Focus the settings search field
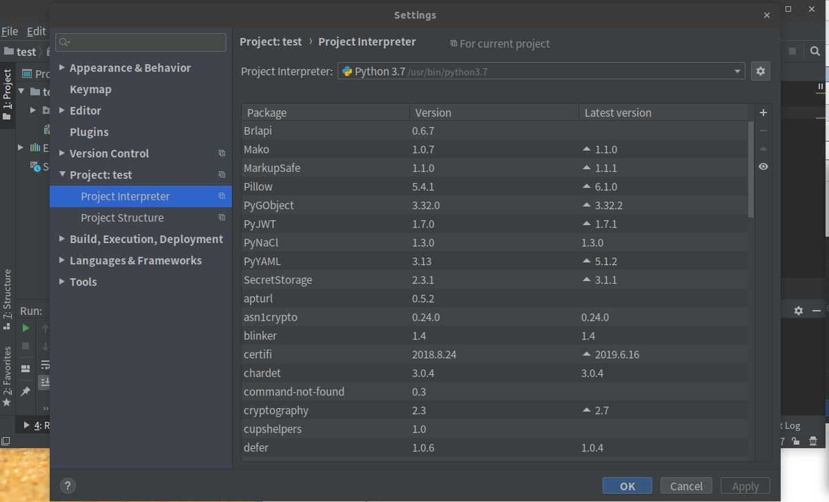The height and width of the screenshot is (502, 829). [x=141, y=42]
